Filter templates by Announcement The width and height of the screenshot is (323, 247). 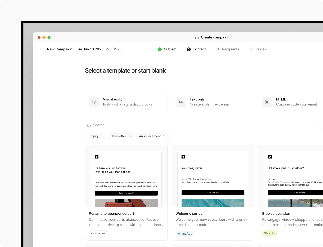[x=153, y=136]
